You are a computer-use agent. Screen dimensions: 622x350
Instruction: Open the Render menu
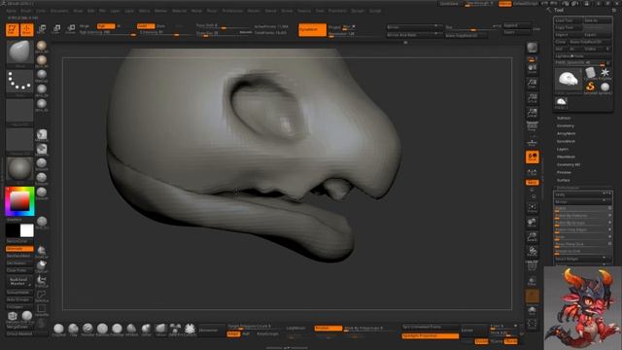(254, 11)
